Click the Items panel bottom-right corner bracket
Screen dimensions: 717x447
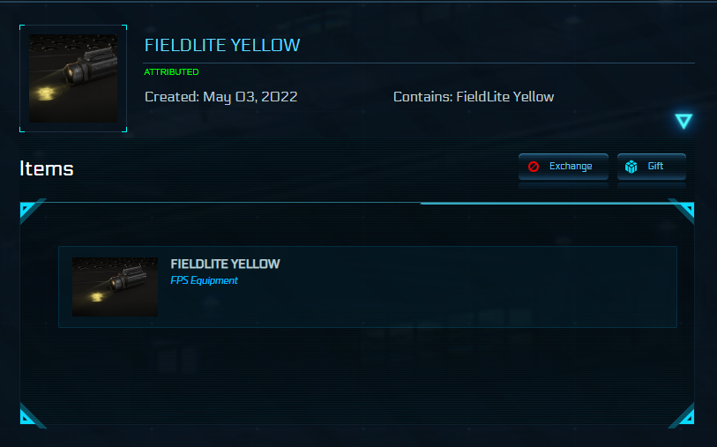point(683,414)
